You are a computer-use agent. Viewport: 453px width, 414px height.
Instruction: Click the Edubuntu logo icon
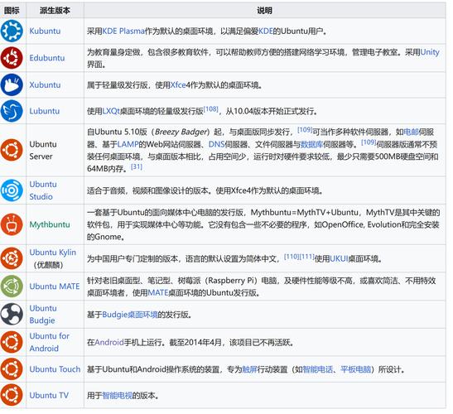(12, 57)
